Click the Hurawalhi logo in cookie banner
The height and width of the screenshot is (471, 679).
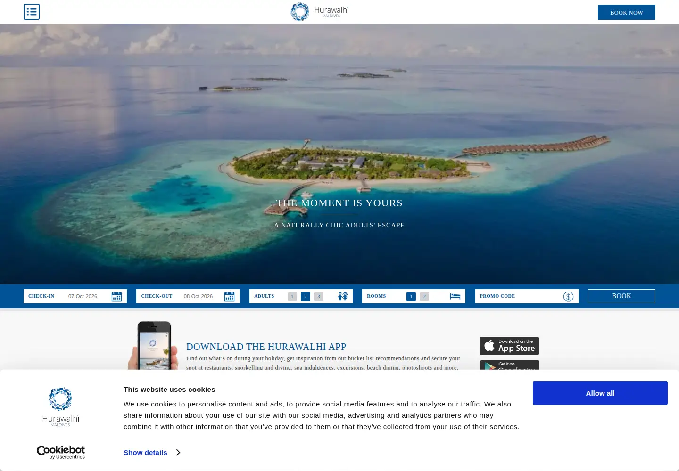click(60, 407)
